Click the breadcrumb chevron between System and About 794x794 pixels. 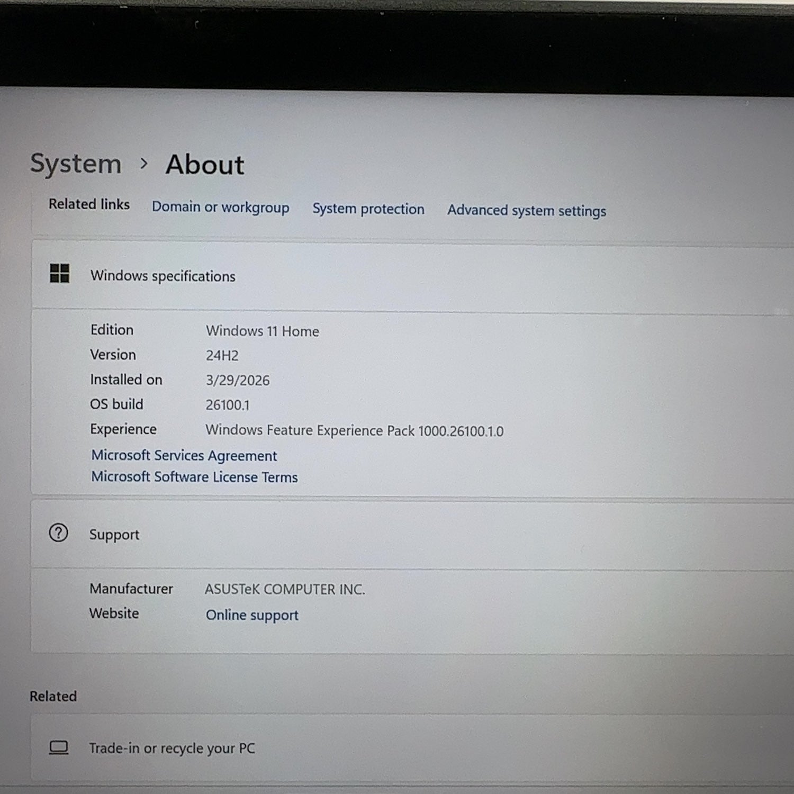pyautogui.click(x=143, y=164)
